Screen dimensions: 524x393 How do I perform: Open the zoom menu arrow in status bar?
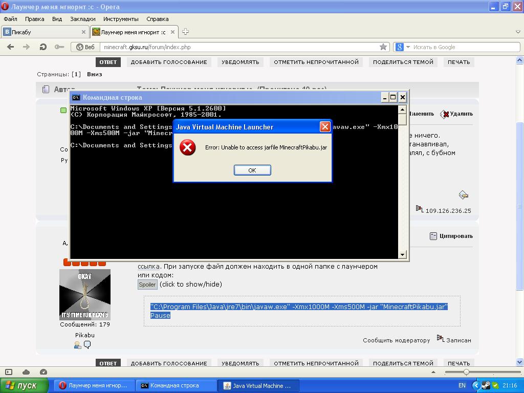[x=433, y=372]
